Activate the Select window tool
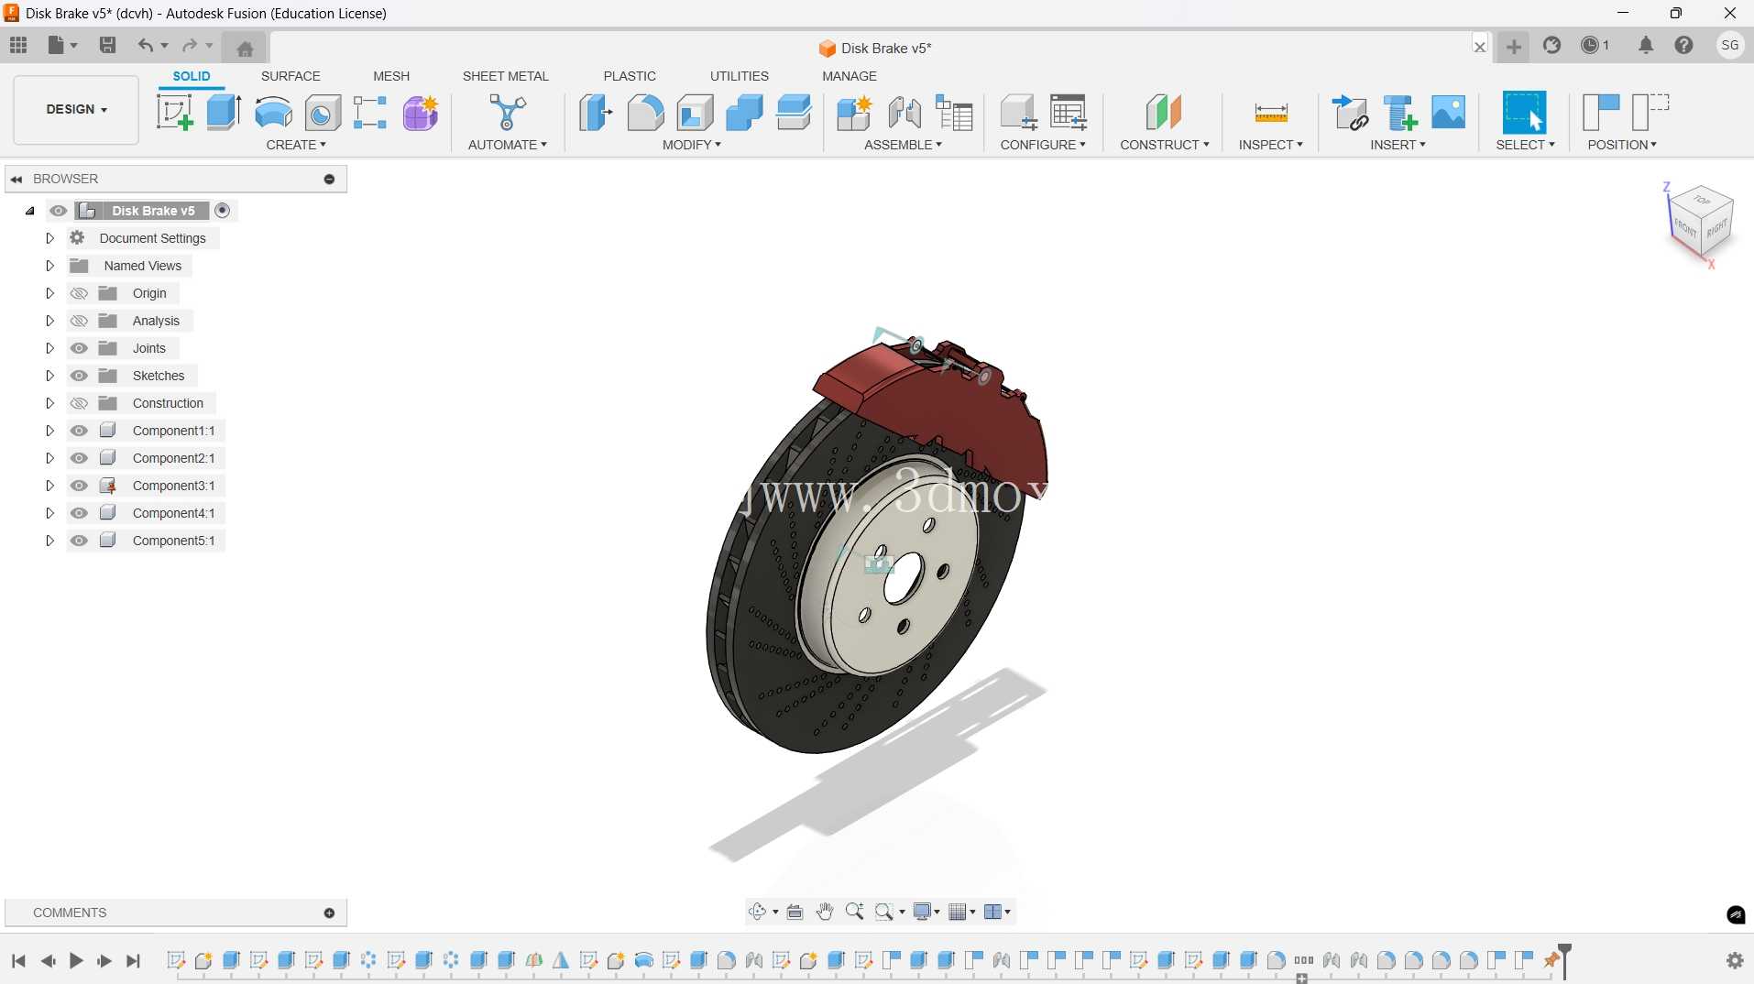This screenshot has height=984, width=1754. [1525, 113]
